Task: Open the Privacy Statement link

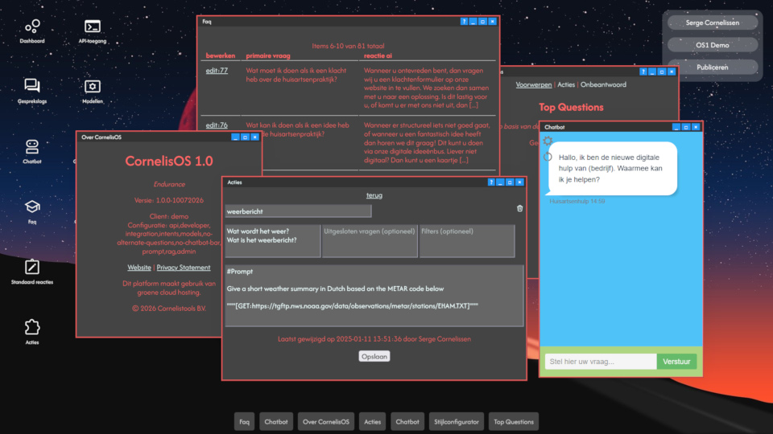Action: coord(184,268)
